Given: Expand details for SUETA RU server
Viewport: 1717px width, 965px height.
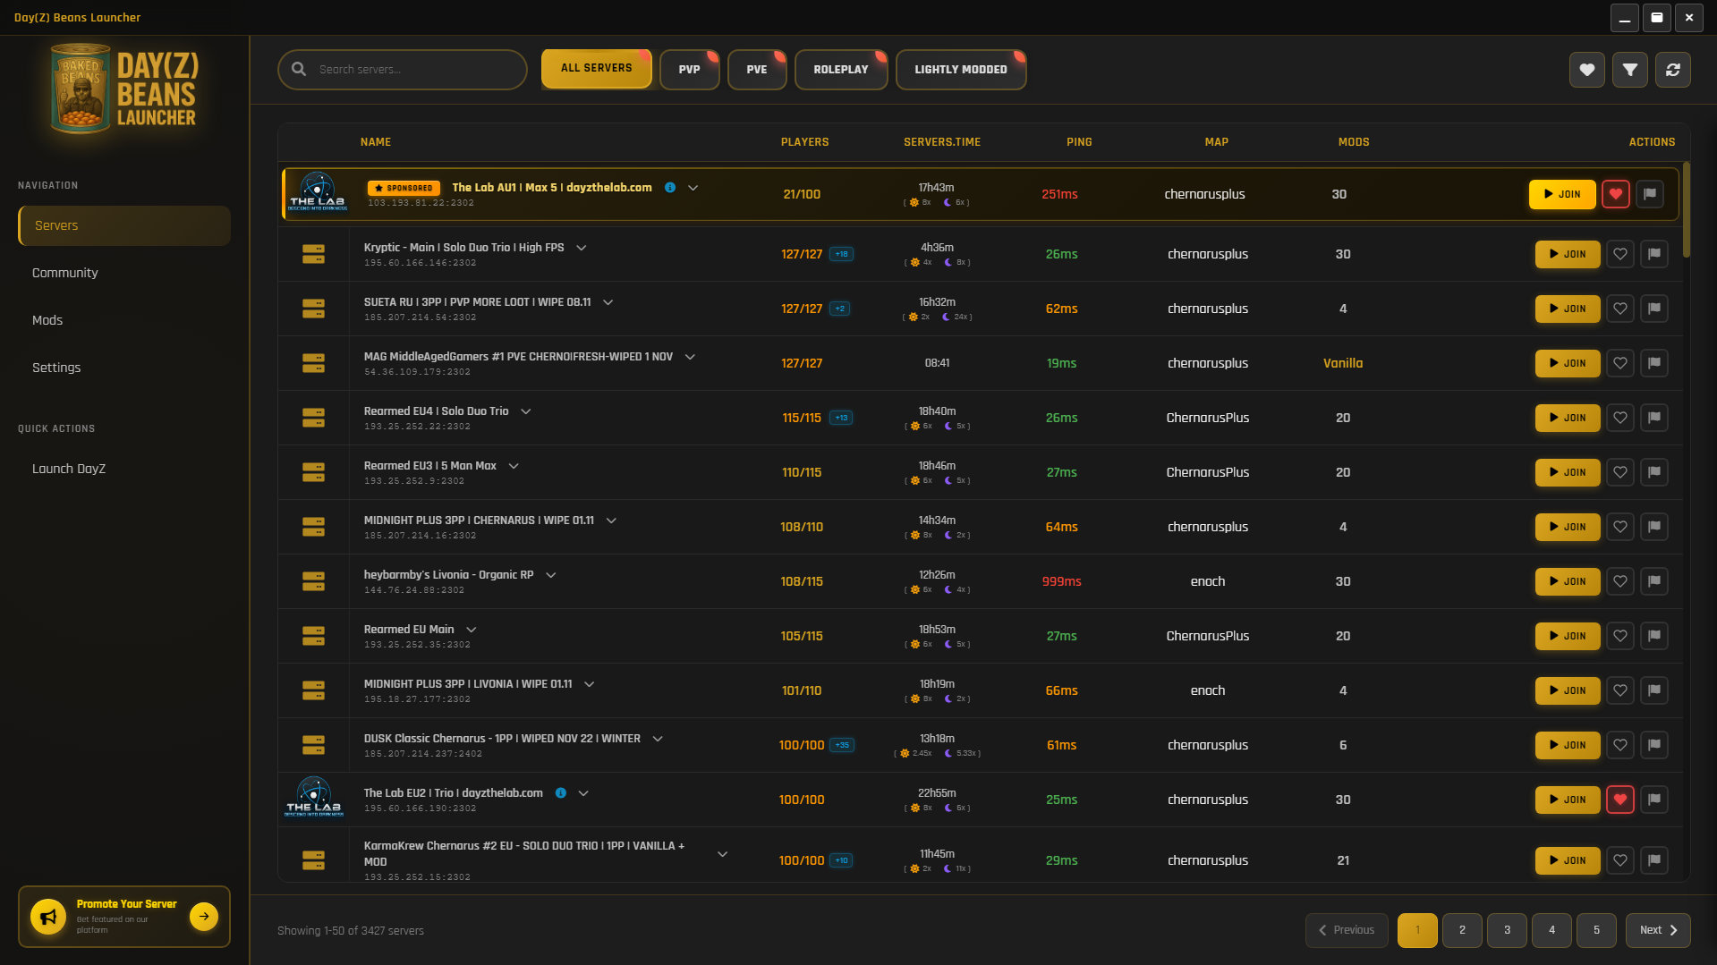Looking at the screenshot, I should [608, 302].
